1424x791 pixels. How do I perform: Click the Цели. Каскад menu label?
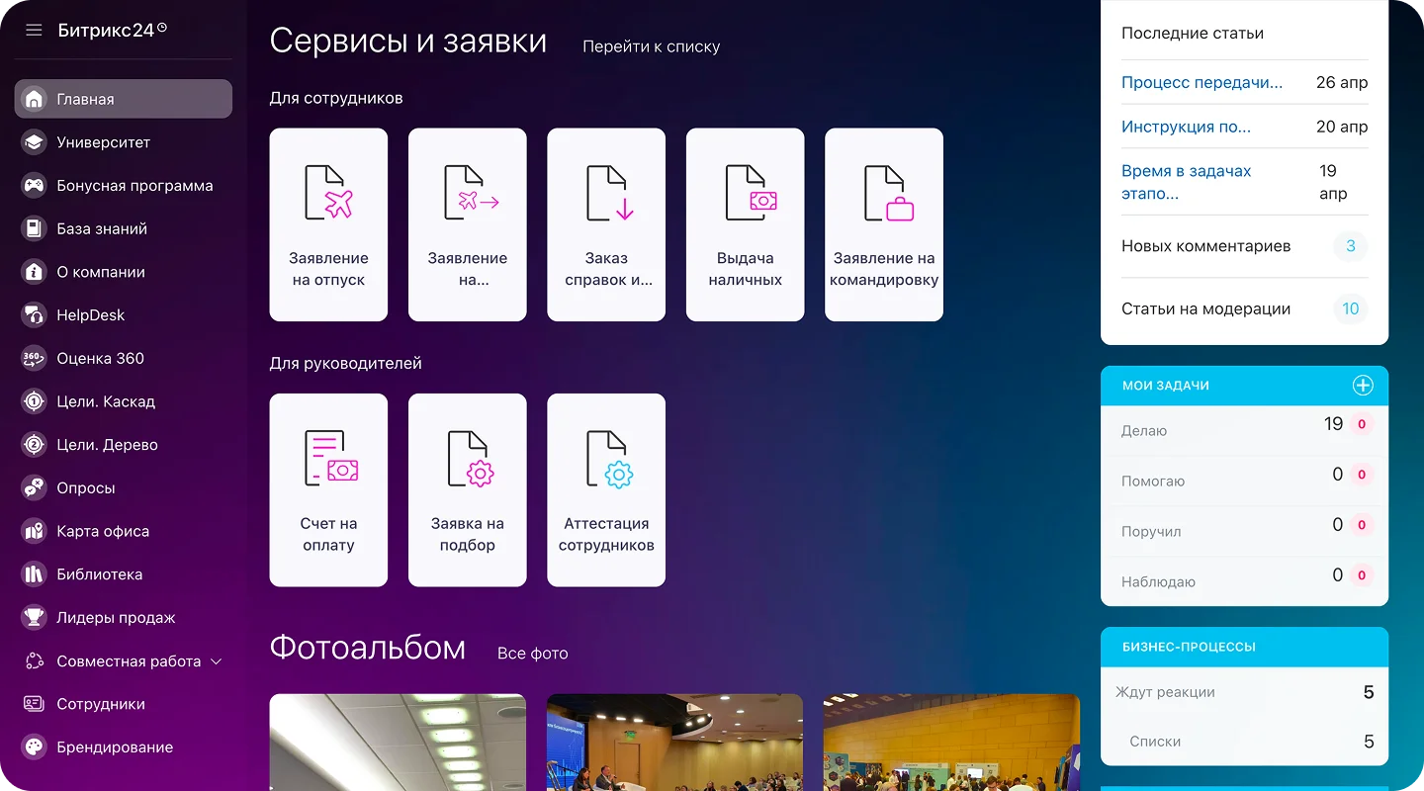tap(106, 401)
